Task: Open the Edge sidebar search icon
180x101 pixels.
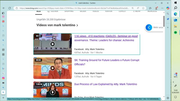Action: click(x=168, y=14)
